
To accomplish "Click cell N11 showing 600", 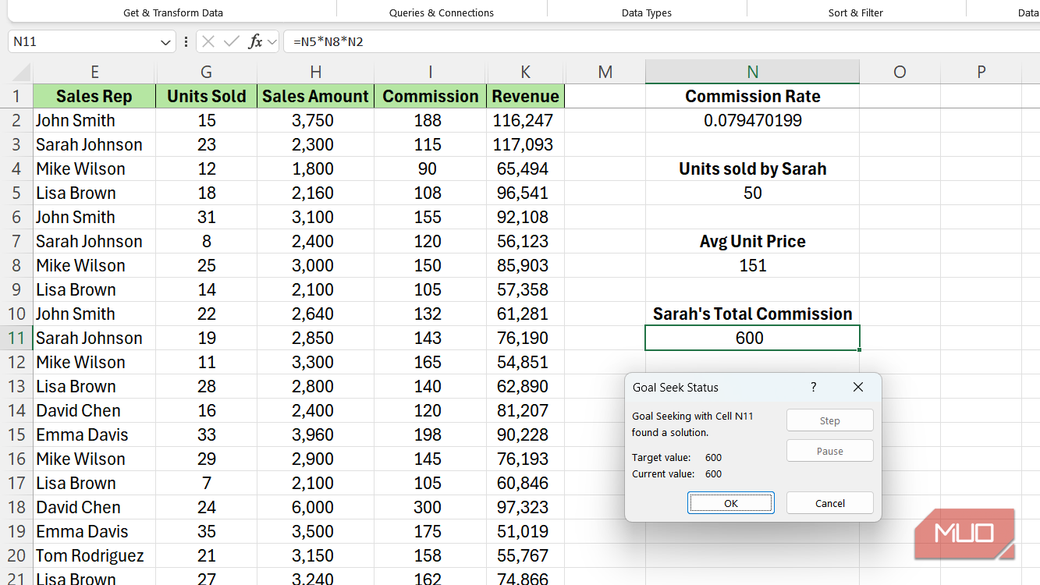I will [753, 338].
